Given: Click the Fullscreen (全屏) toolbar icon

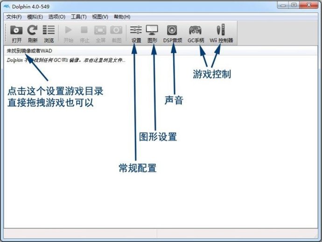Looking at the screenshot, I should point(100,30).
